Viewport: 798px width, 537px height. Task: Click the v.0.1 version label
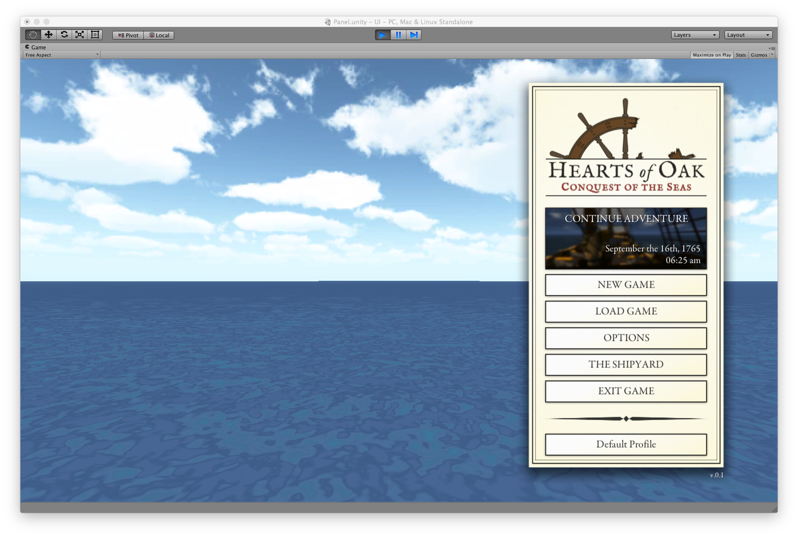[717, 476]
